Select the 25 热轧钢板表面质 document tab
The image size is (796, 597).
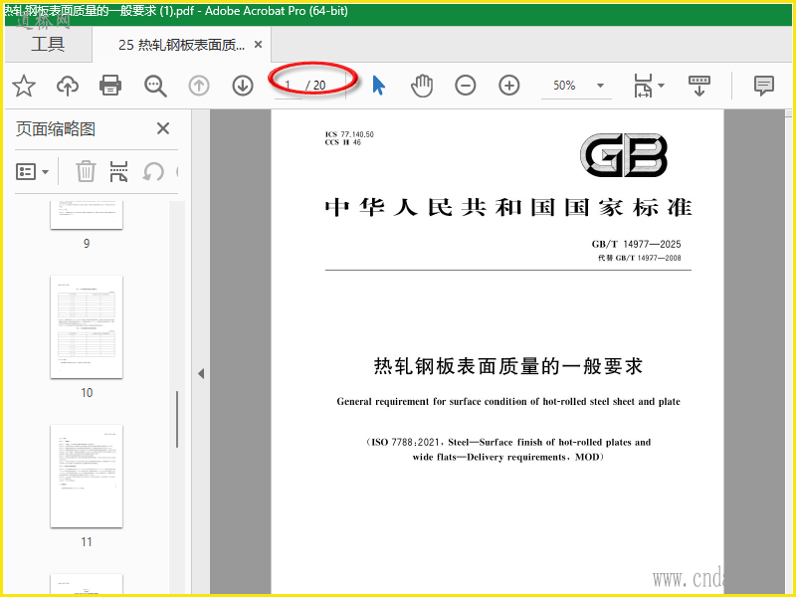click(x=181, y=45)
